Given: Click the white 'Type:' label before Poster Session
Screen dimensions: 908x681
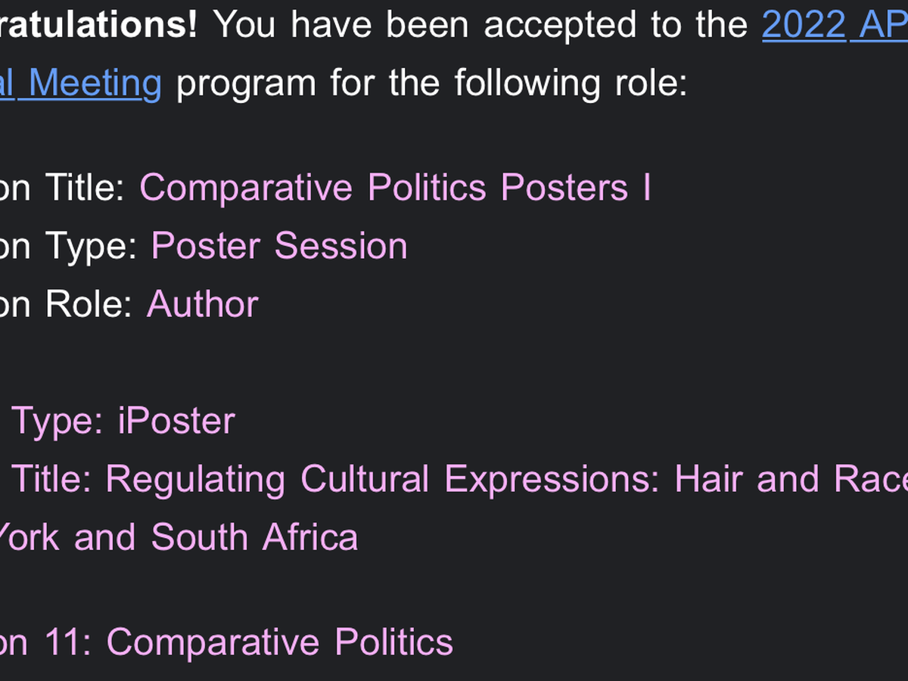Looking at the screenshot, I should [x=91, y=246].
